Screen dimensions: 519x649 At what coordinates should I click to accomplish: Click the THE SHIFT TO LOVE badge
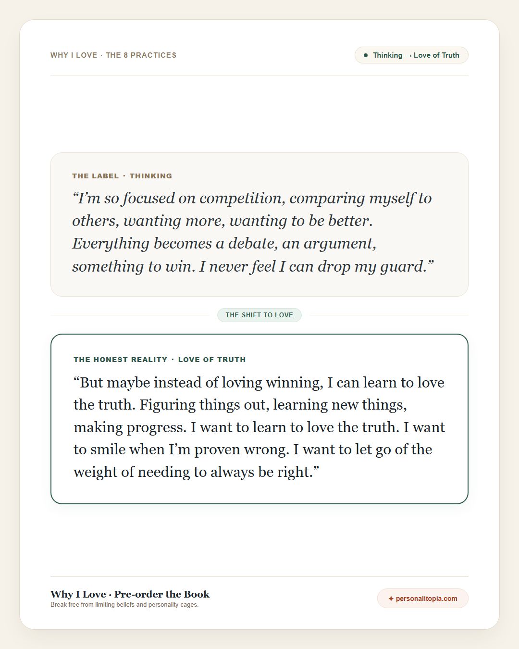click(259, 315)
